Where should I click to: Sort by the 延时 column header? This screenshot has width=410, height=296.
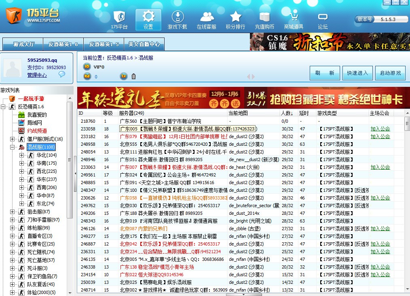[x=307, y=113]
